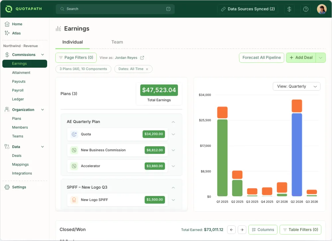Open Jordan Reyes external link icon
This screenshot has height=241, width=332.
pyautogui.click(x=142, y=58)
